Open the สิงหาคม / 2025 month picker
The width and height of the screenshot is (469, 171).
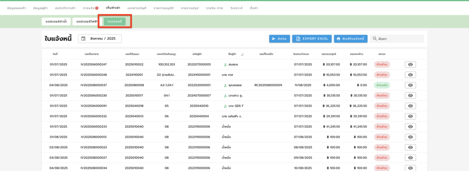[100, 39]
